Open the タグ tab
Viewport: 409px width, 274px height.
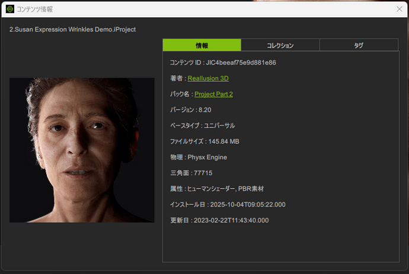coord(359,46)
